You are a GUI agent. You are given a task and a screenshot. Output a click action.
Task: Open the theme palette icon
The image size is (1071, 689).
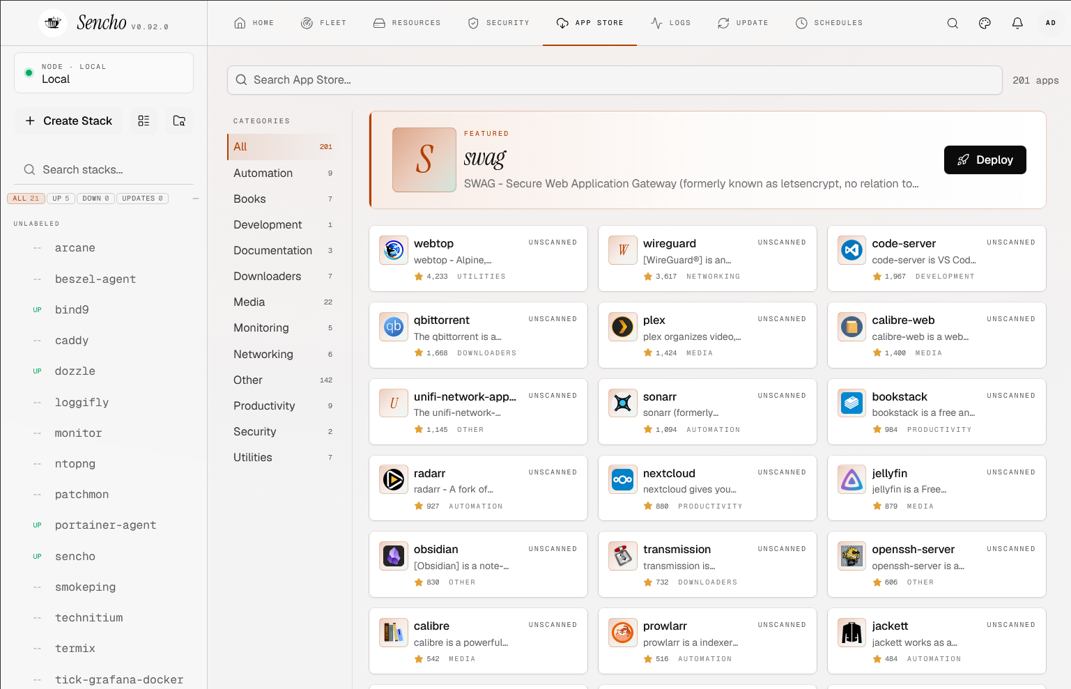click(x=985, y=23)
